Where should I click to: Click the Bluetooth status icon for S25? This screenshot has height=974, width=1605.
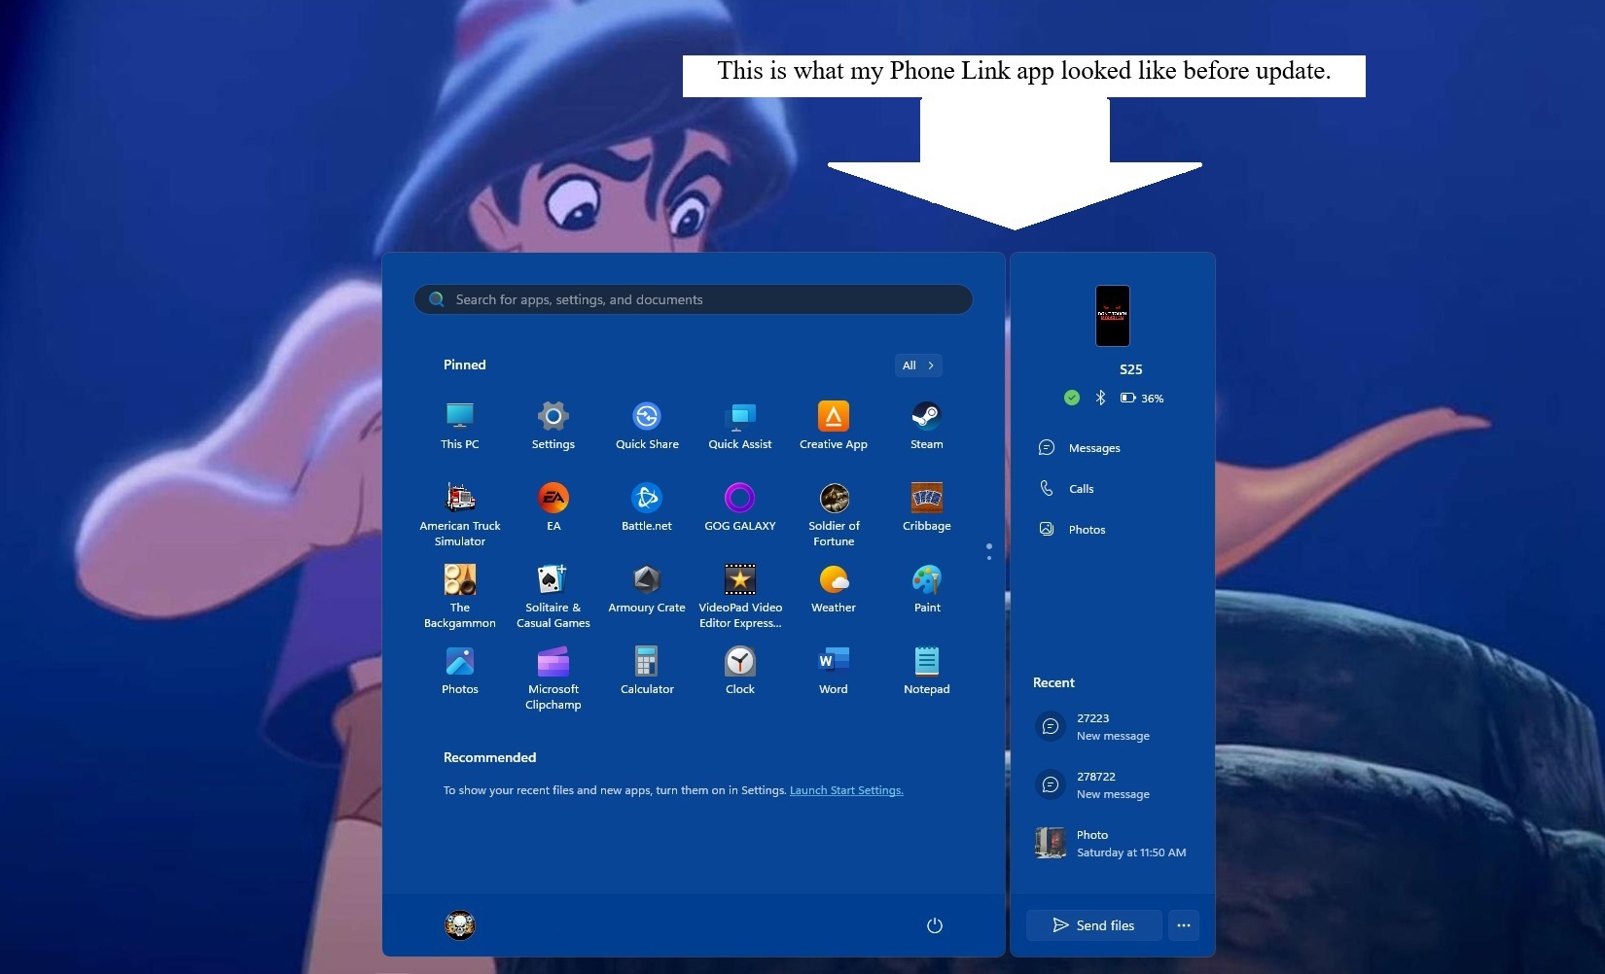tap(1100, 398)
